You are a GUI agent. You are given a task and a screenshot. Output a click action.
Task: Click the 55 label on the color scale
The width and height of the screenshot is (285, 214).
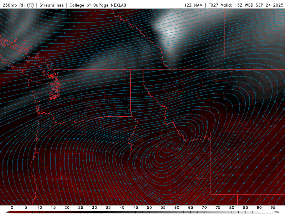163,208
